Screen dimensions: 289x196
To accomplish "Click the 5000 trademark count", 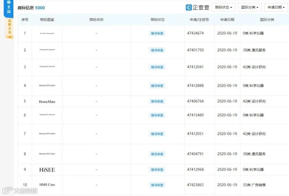I will (x=40, y=8).
